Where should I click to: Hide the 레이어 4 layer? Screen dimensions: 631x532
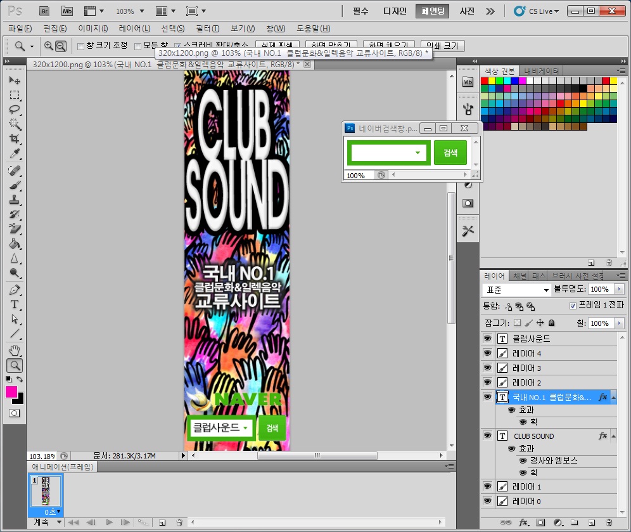click(487, 353)
